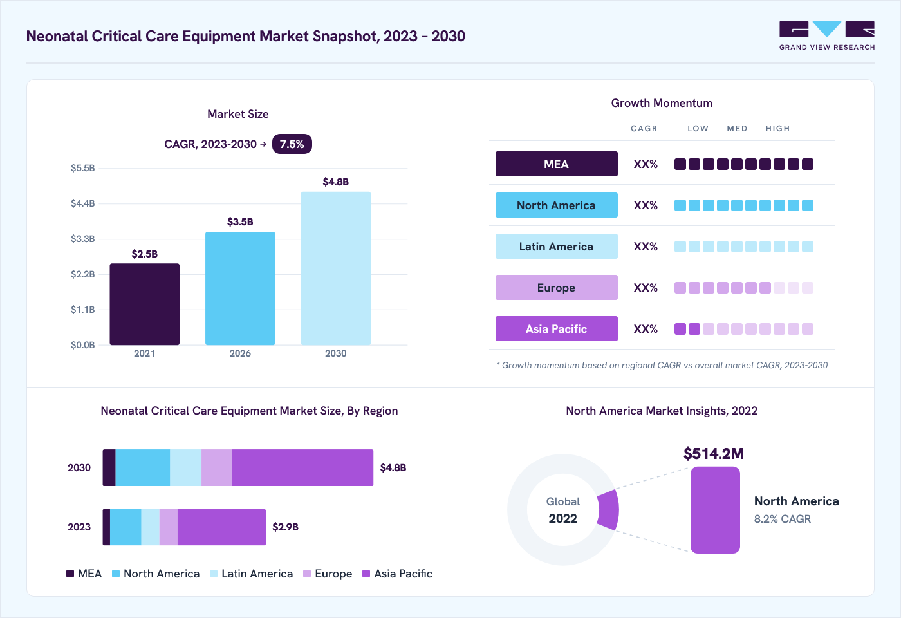
Task: Click the purple $514.2M North America bar
Action: click(715, 510)
